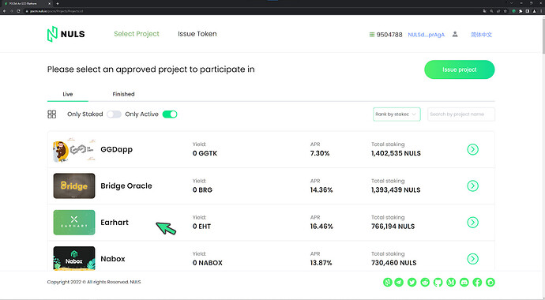
Task: Open the user account profile icon
Action: click(x=455, y=35)
